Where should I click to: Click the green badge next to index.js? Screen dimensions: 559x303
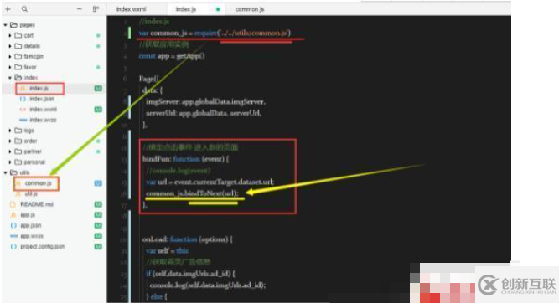98,88
